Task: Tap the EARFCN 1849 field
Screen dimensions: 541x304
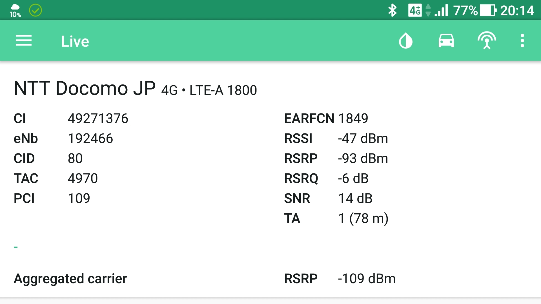Action: 326,119
